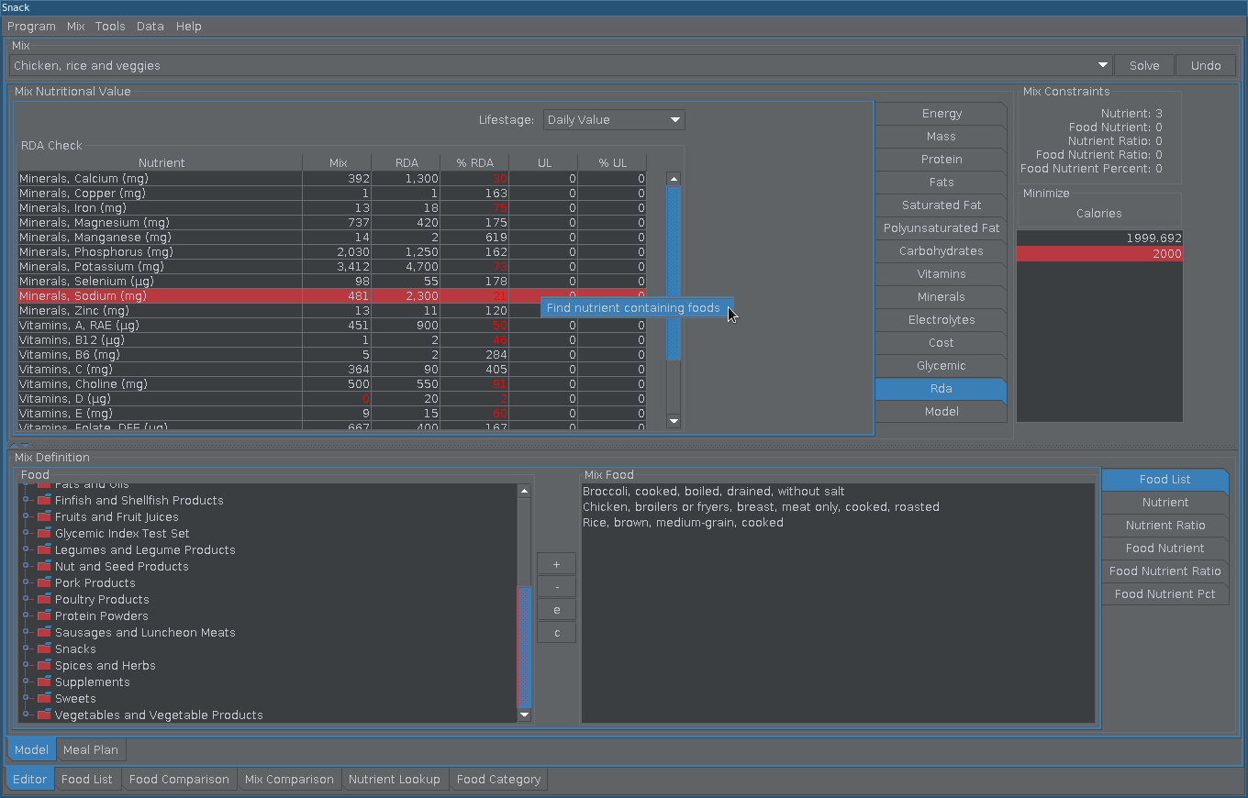This screenshot has width=1248, height=798.
Task: Click the Supplements folder icon
Action: click(x=43, y=682)
